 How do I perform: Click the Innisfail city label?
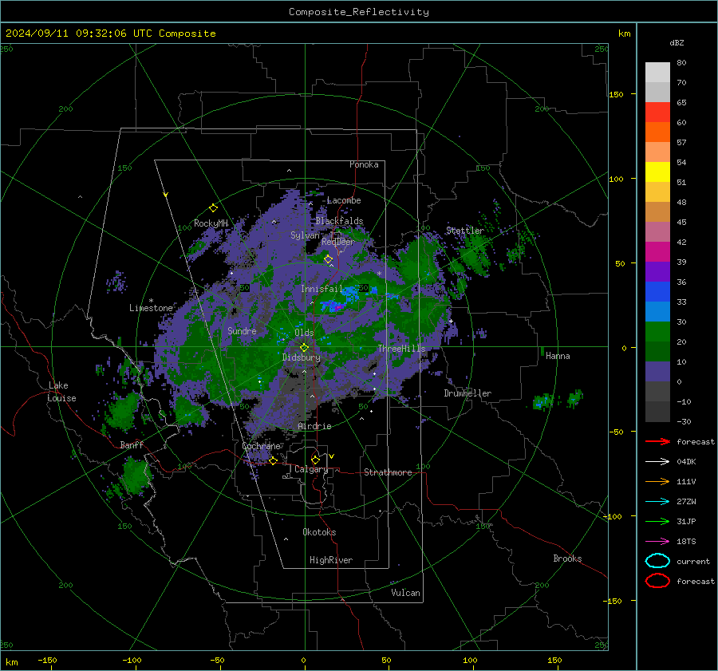322,289
